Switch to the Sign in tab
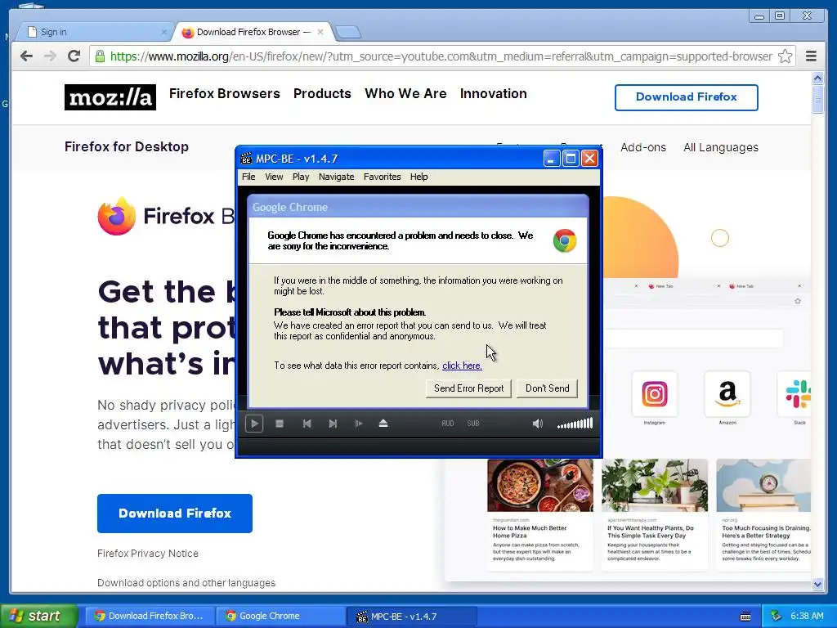The width and height of the screenshot is (837, 628). (93, 32)
